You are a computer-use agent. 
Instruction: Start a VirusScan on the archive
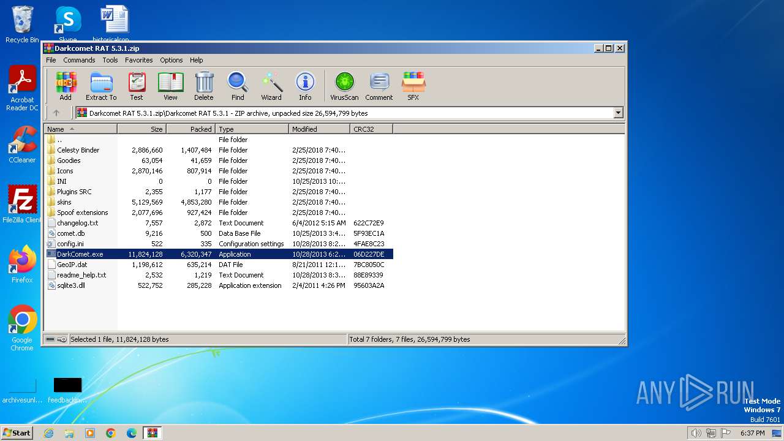tap(344, 86)
